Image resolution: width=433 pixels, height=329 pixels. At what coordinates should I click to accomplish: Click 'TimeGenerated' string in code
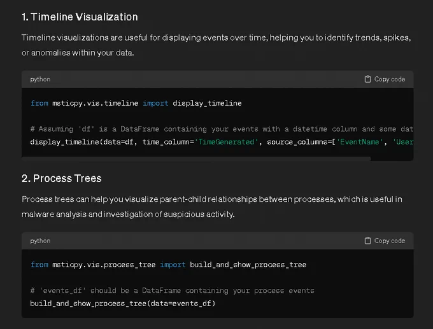tap(226, 142)
